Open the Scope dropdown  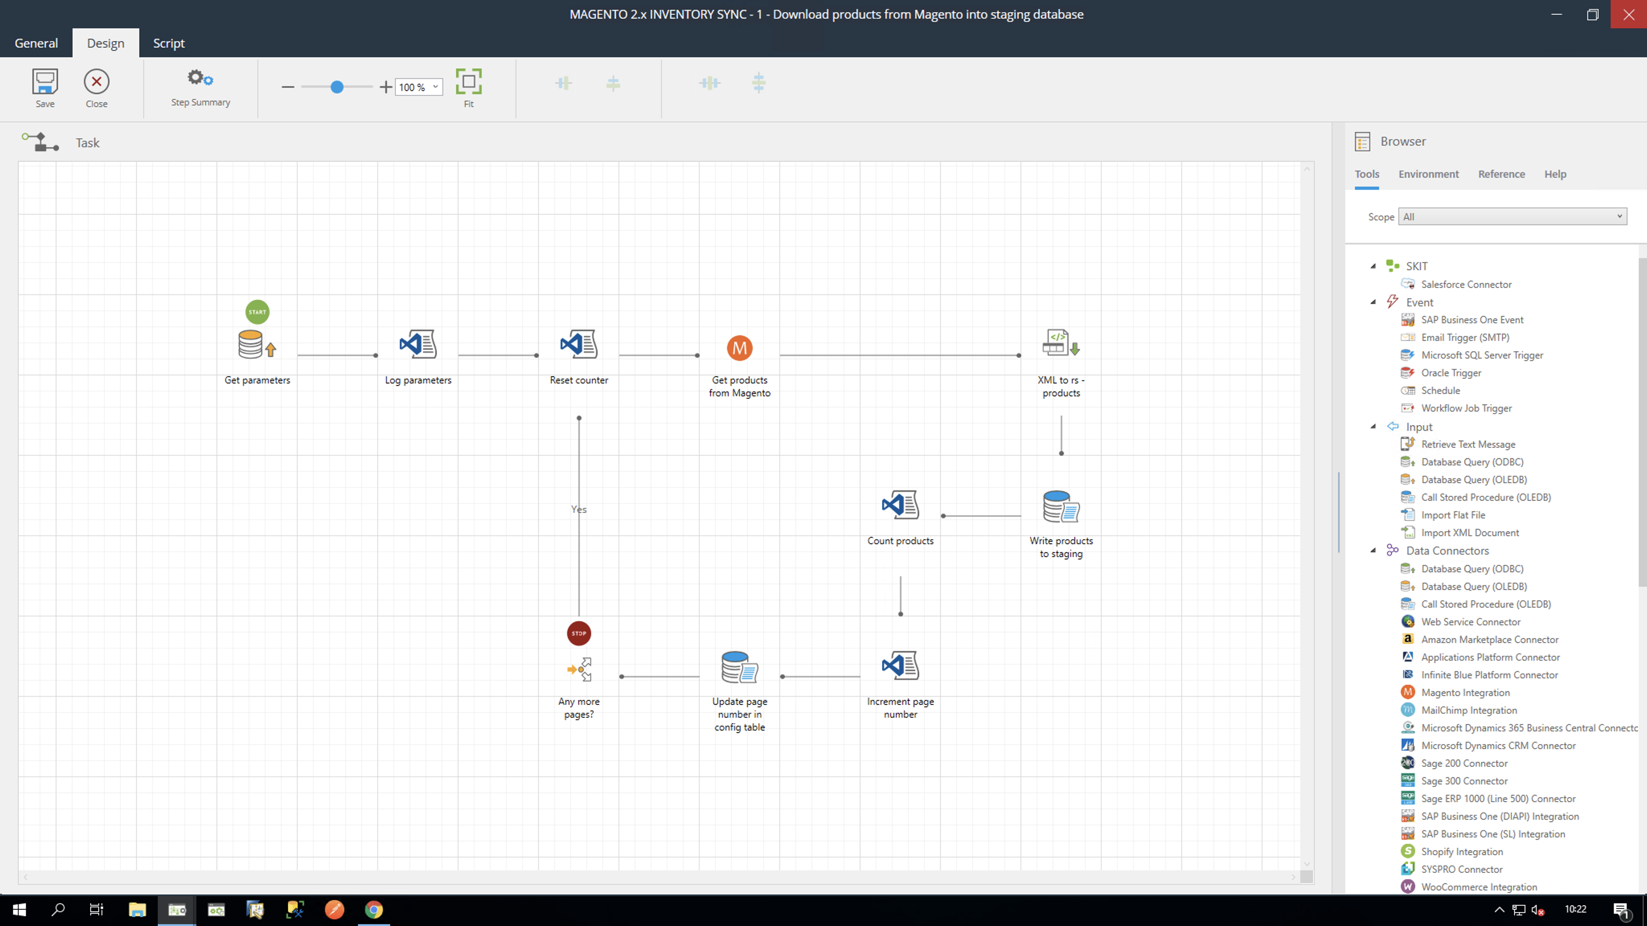coord(1512,217)
